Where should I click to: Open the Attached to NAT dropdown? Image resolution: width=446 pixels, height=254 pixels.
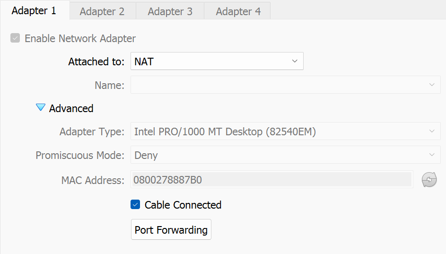(x=217, y=61)
